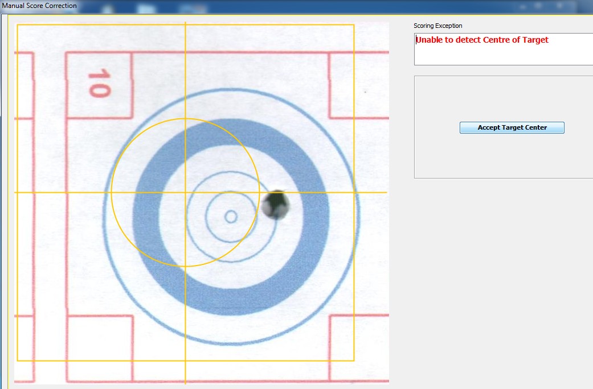Click bottom-right corner of yellow bounding square
The width and height of the screenshot is (593, 389).
click(354, 361)
